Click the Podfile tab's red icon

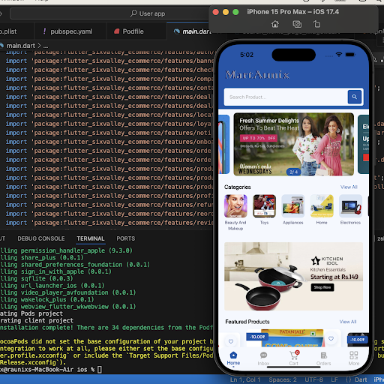116,31
